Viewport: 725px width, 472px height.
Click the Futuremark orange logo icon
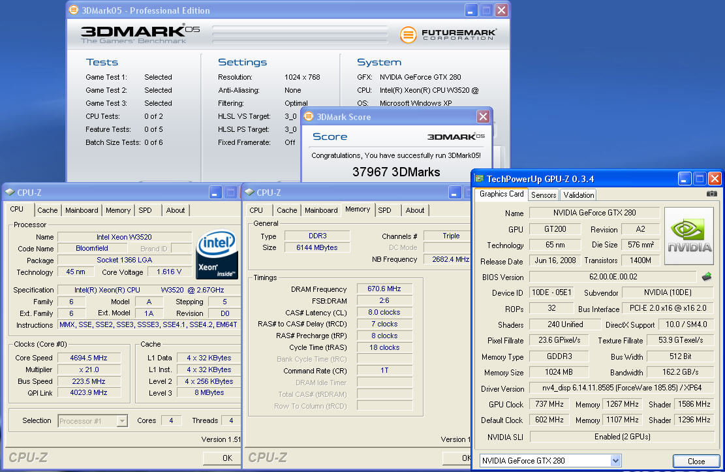408,35
